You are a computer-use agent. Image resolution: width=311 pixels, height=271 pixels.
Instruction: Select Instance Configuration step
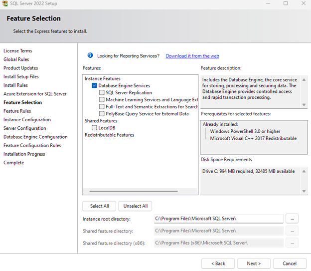[27, 120]
